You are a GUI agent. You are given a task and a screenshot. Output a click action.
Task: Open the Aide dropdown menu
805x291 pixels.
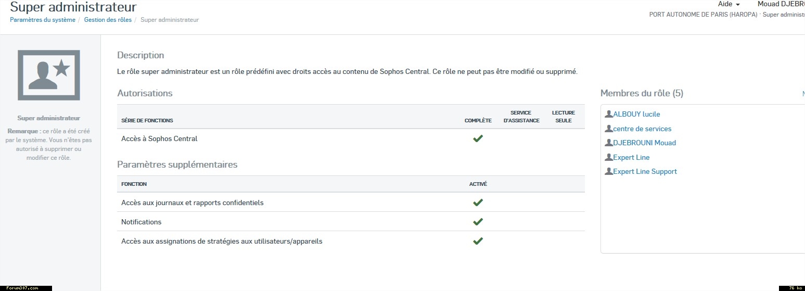(x=729, y=4)
